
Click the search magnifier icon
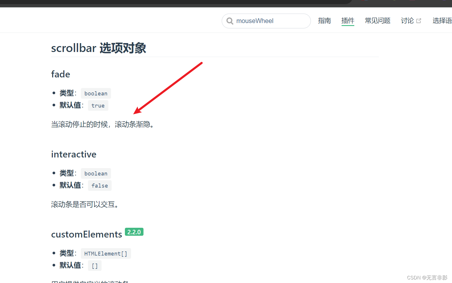[230, 21]
